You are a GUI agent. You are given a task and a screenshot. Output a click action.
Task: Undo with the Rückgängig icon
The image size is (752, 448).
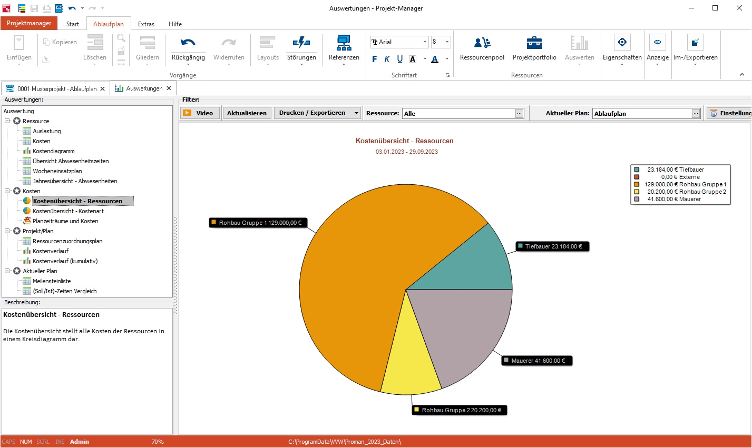point(188,43)
